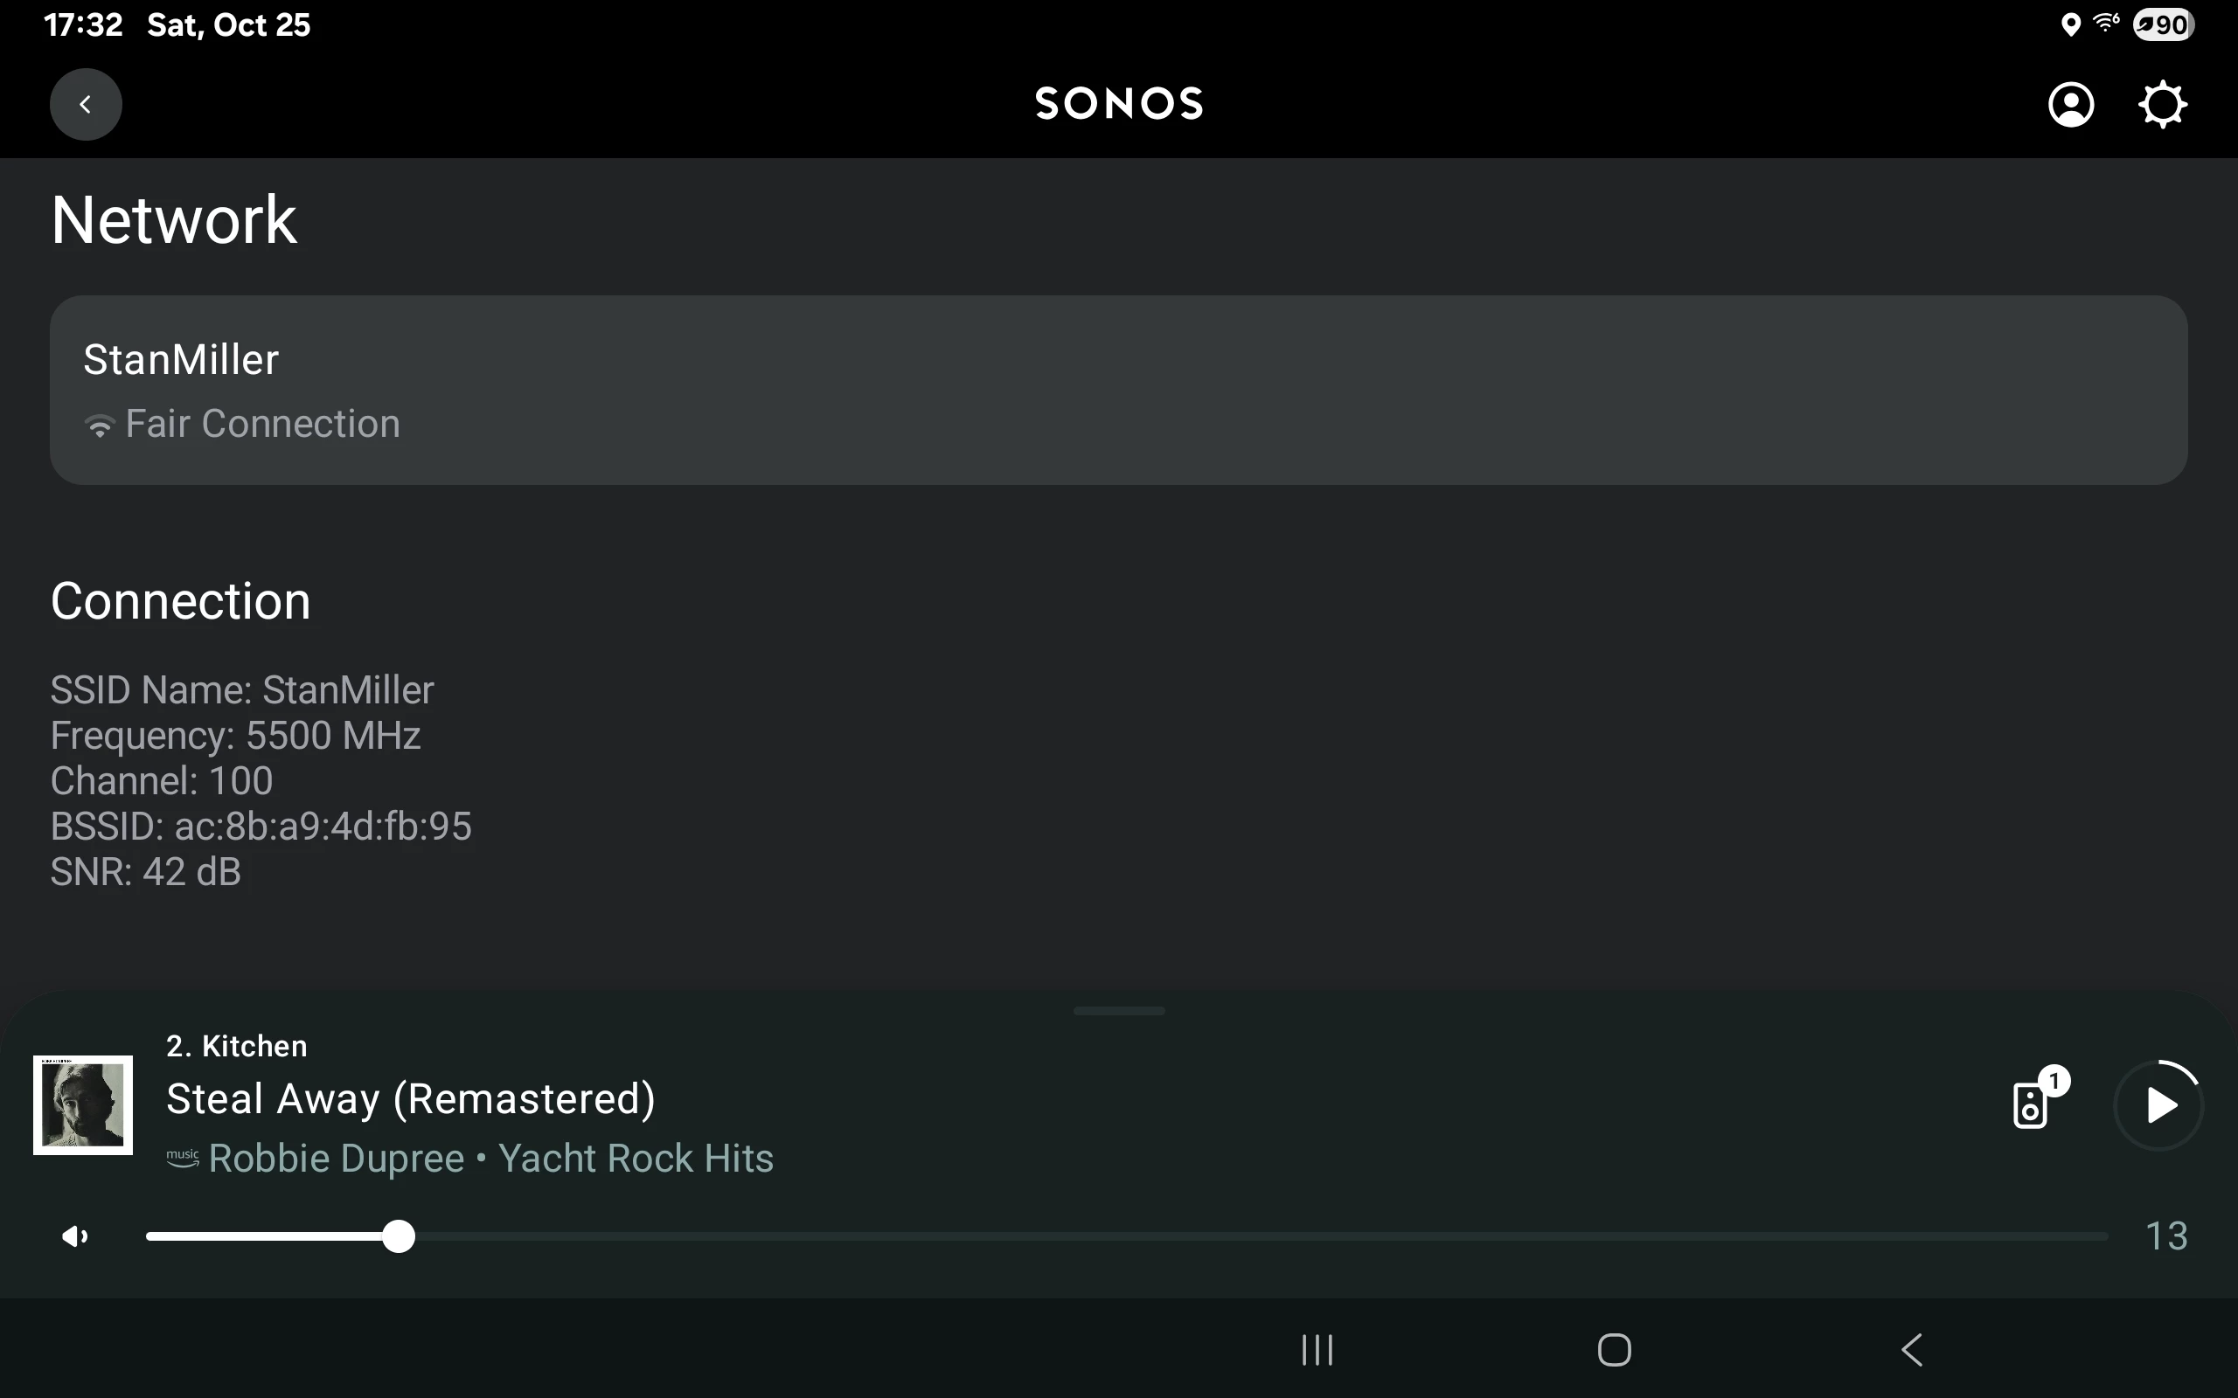Open the StanMiller network card
2238x1398 pixels.
click(1118, 390)
